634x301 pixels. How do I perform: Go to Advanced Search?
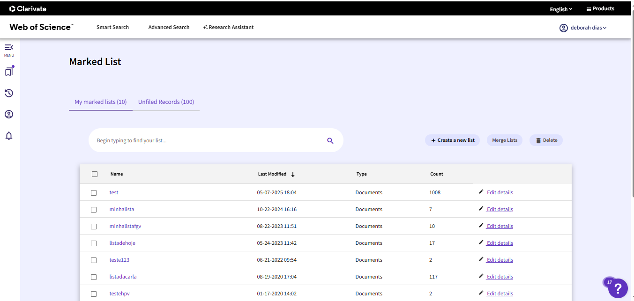click(x=169, y=27)
